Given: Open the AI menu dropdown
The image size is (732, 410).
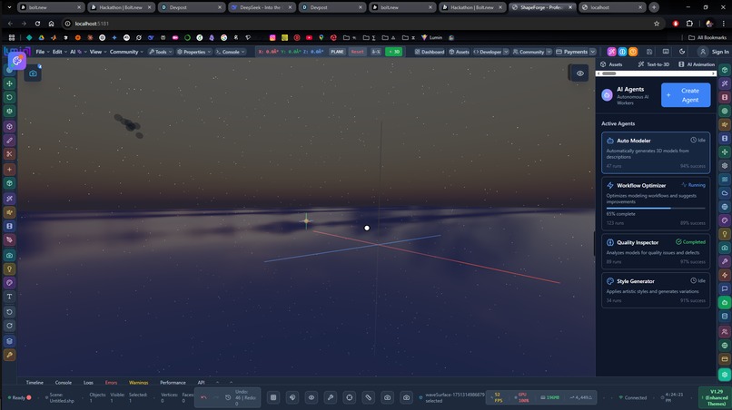Looking at the screenshot, I should [x=78, y=52].
